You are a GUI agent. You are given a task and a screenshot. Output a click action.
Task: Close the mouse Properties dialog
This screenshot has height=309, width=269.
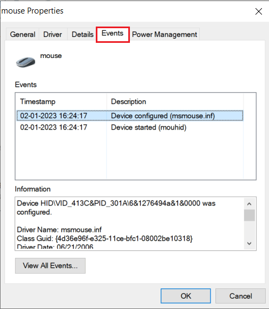pos(259,11)
